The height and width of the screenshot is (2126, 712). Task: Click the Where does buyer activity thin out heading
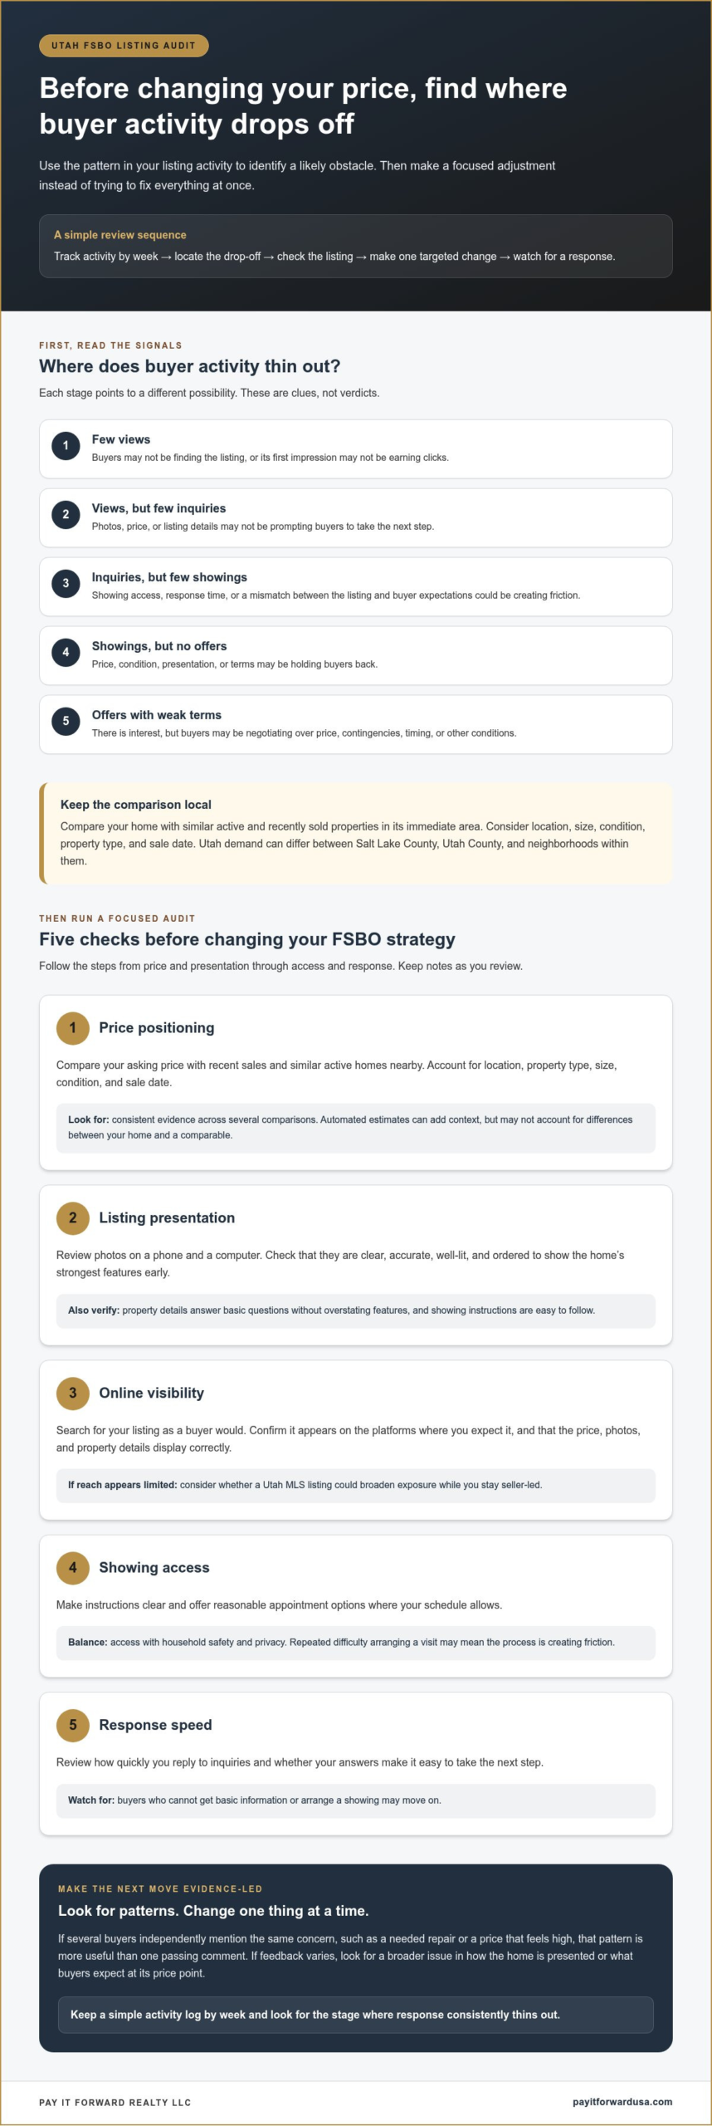tap(190, 366)
